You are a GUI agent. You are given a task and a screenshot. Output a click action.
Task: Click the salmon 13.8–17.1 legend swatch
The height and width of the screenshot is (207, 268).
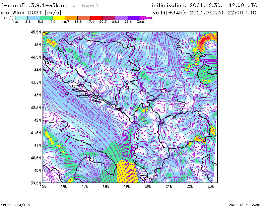(84, 18)
